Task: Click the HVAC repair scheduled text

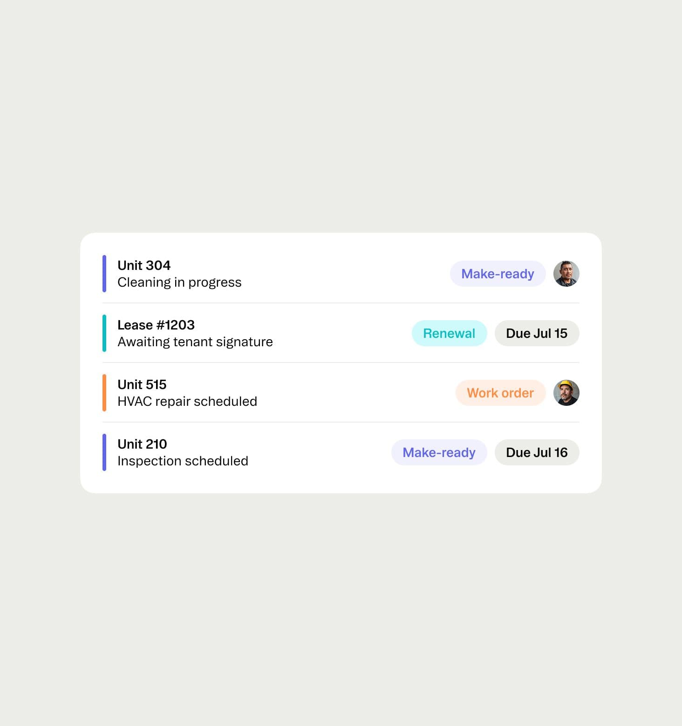Action: 187,401
